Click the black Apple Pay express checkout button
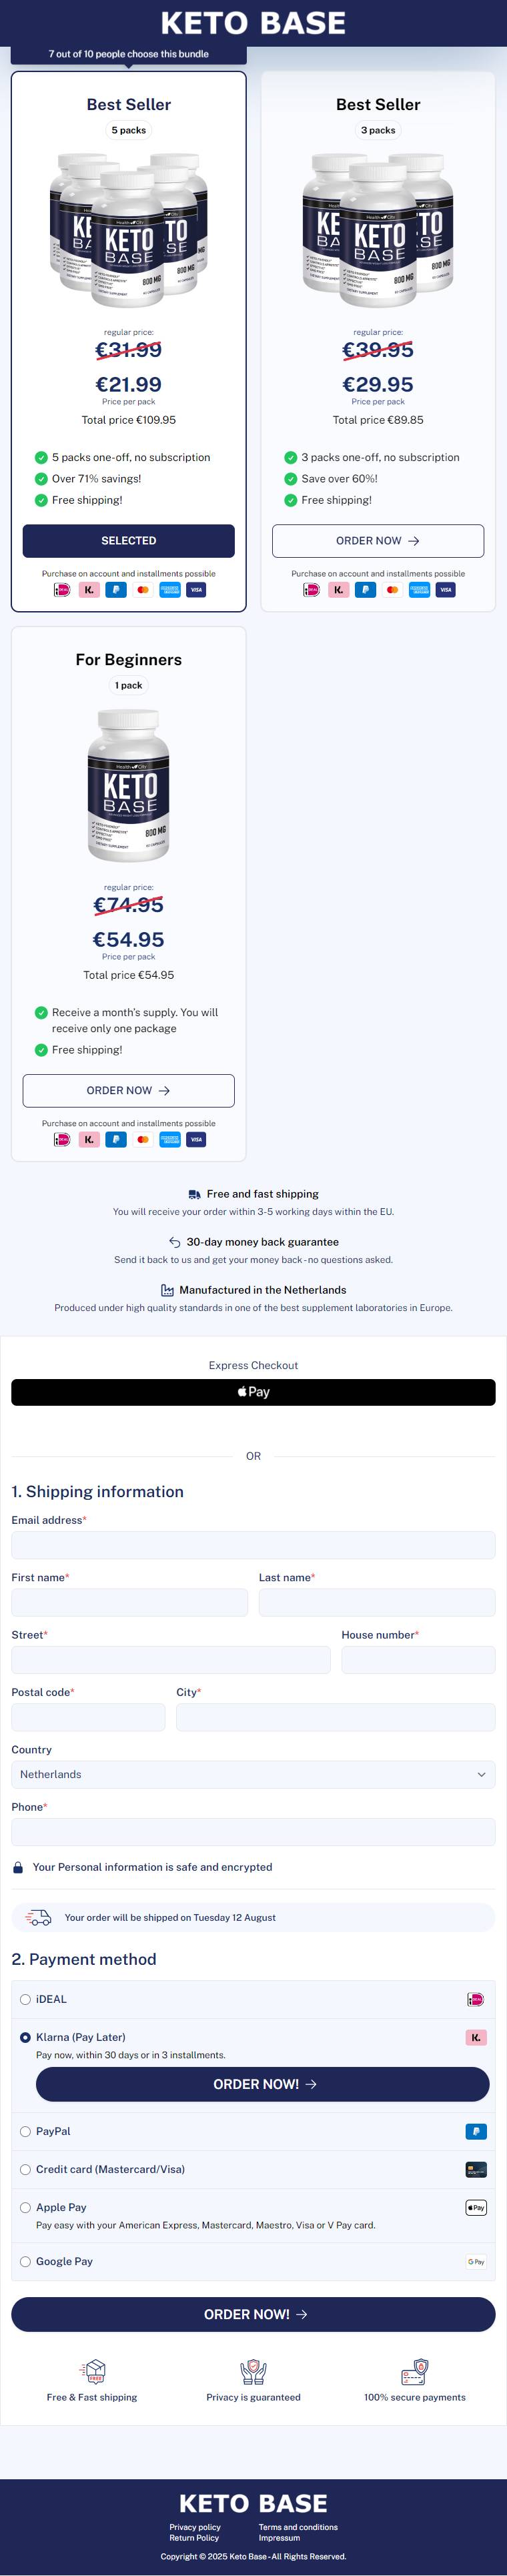The height and width of the screenshot is (2576, 507). tap(253, 1392)
